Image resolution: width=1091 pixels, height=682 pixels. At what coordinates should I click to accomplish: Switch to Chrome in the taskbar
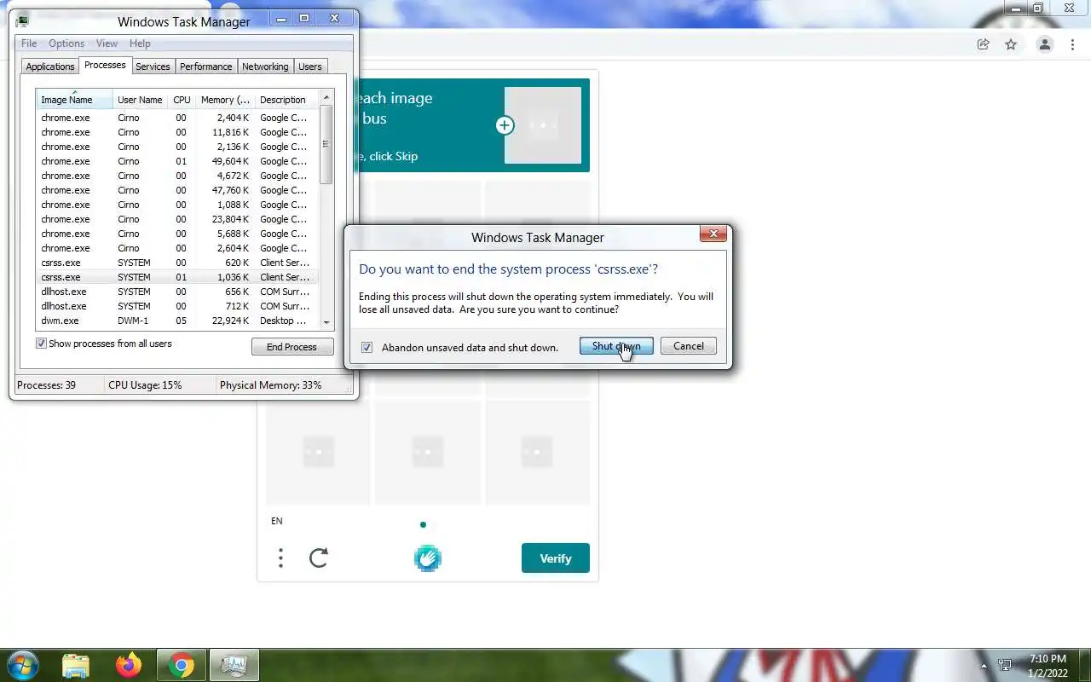coord(182,665)
